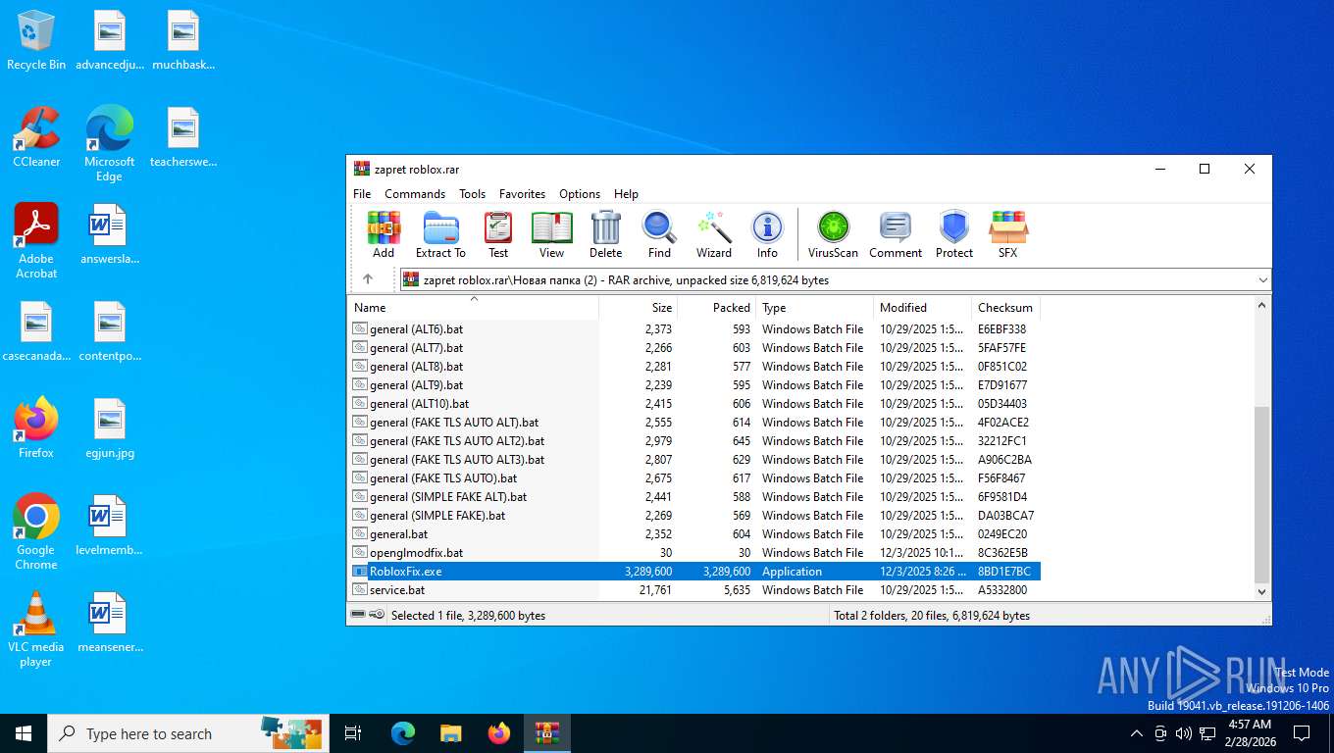Open the Tools menu
This screenshot has width=1334, height=753.
click(x=472, y=194)
